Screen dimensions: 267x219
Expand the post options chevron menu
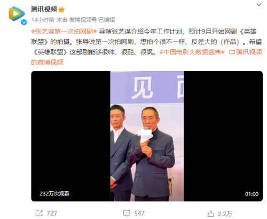point(258,5)
